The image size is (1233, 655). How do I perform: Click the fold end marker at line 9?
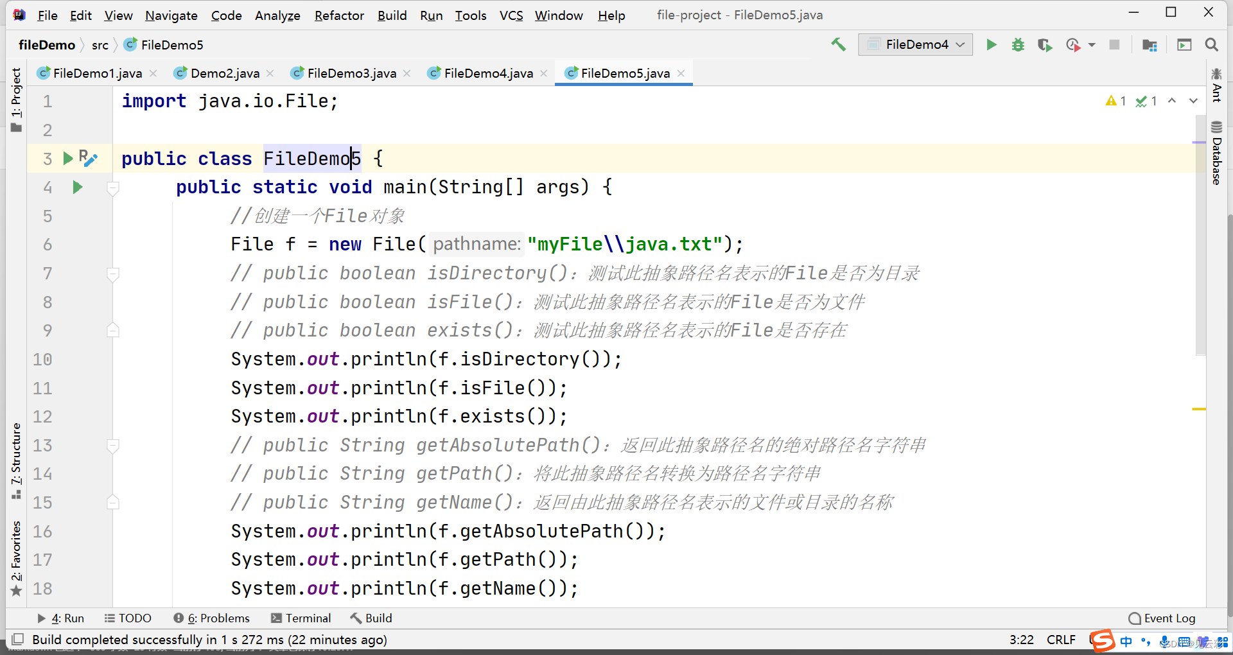point(113,330)
